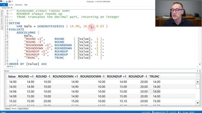The image size is (202, 113).
Task: Open the Functions side panel
Action: click(x=2, y=21)
